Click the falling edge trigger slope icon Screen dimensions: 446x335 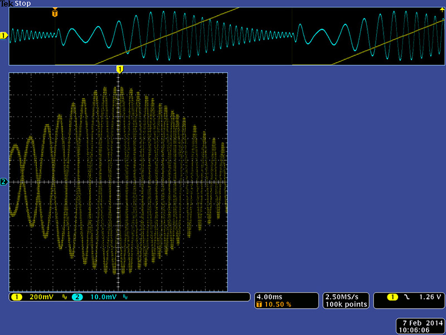click(406, 297)
